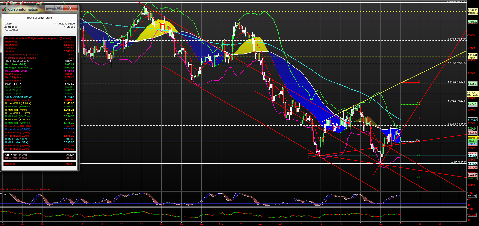Click the R1 pivot resistance label
The image size is (479, 226).
(418, 118)
